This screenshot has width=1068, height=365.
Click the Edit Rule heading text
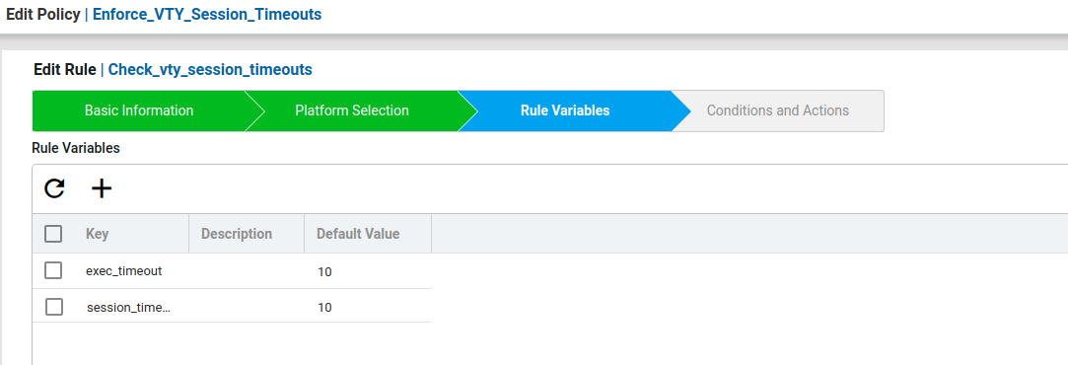click(x=64, y=69)
